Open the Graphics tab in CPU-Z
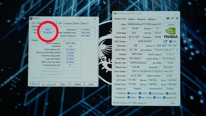206x116 pixels. (x=68, y=24)
